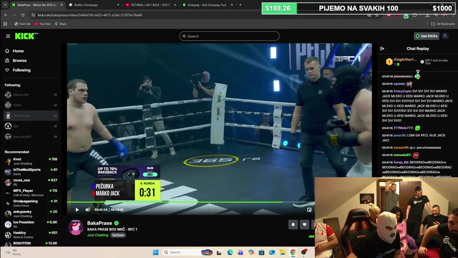Open New Tab bookmark
This screenshot has width=458, height=258.
pos(22,24)
